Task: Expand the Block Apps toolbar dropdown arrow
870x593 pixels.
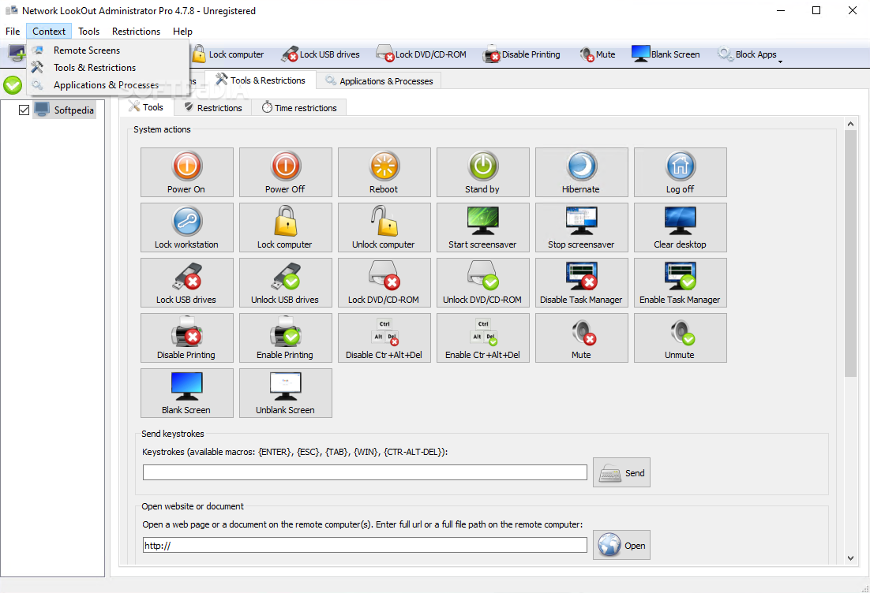Action: pyautogui.click(x=780, y=61)
